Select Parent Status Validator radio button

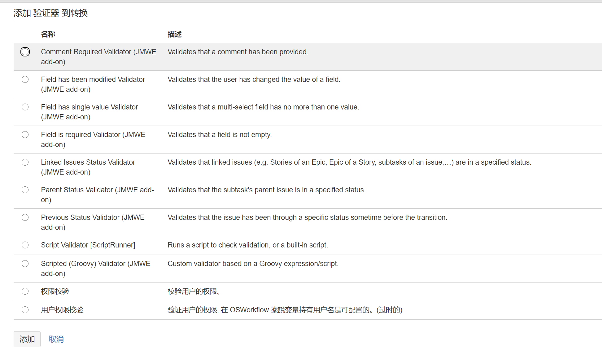point(25,190)
